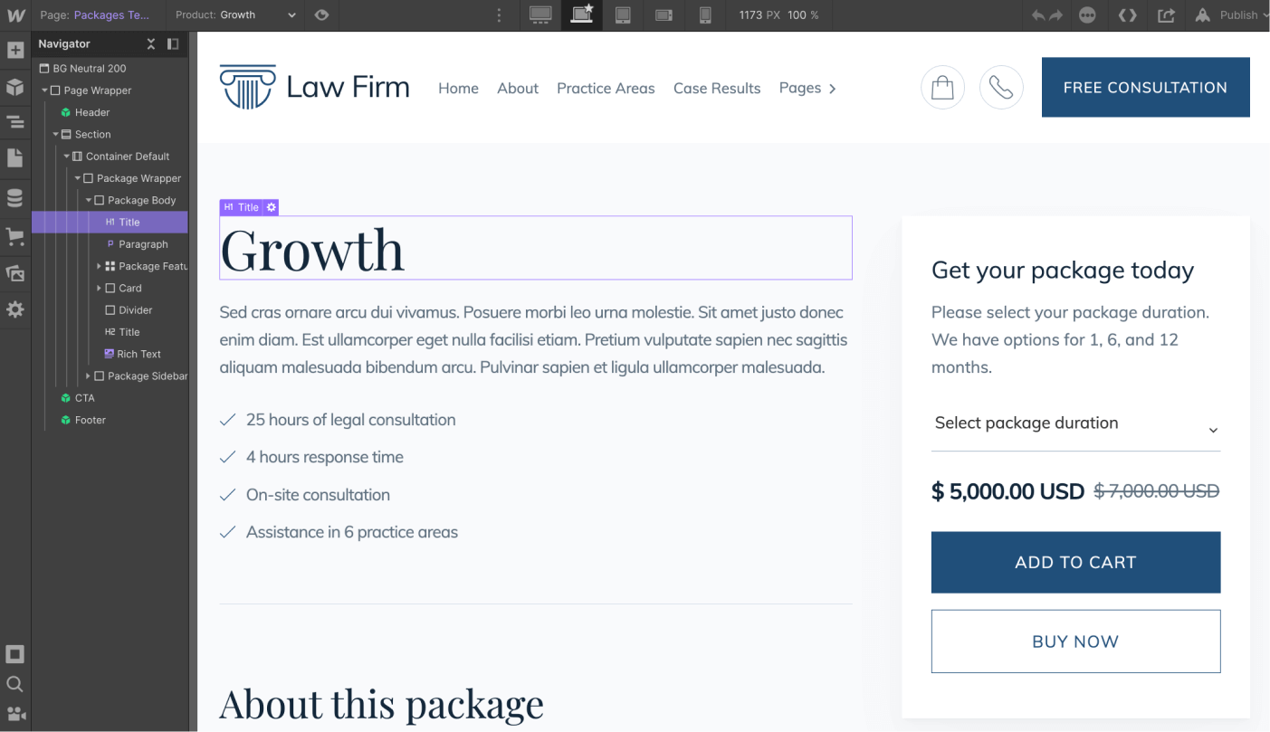
Task: Switch to the tablet breakpoint
Action: point(623,14)
